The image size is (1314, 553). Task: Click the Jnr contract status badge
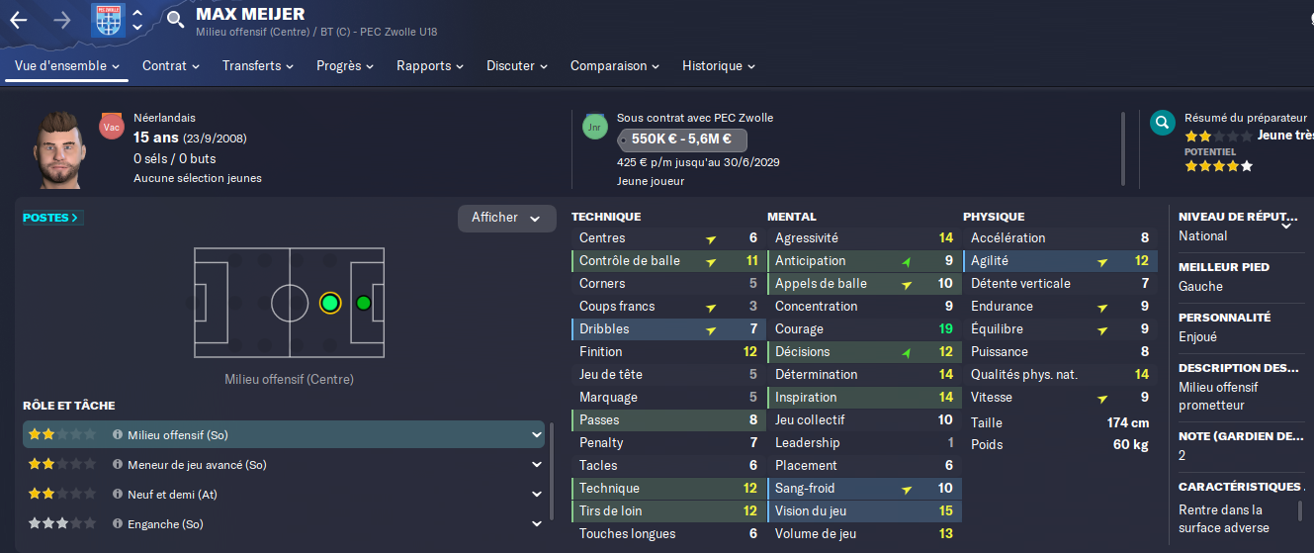pos(595,126)
